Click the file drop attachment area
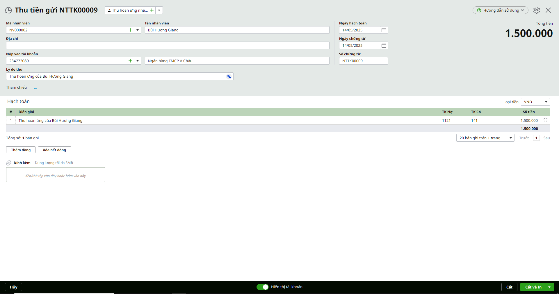This screenshot has height=294, width=559. pos(56,174)
